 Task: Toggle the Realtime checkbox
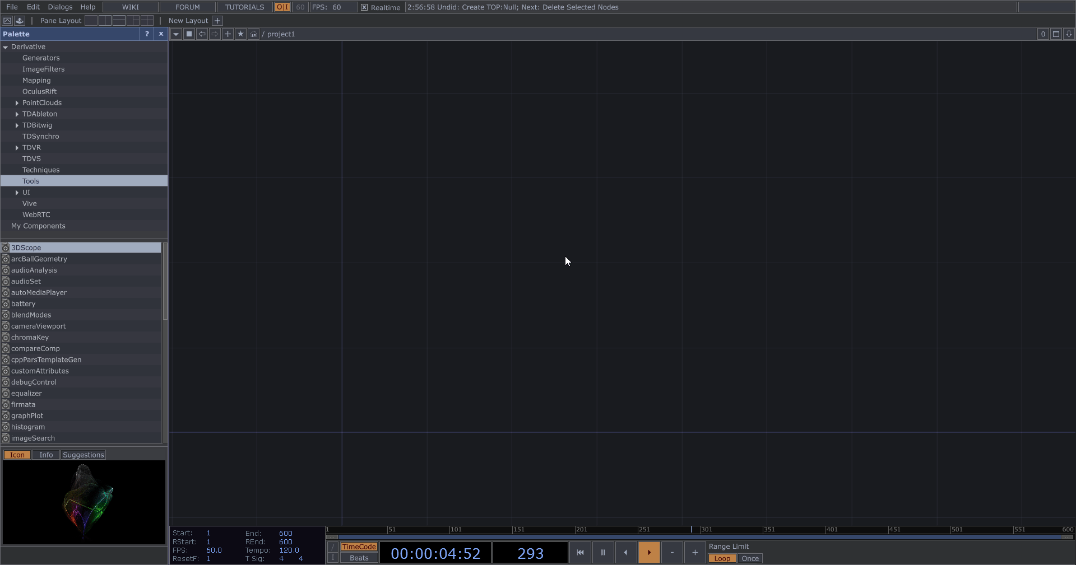click(364, 7)
